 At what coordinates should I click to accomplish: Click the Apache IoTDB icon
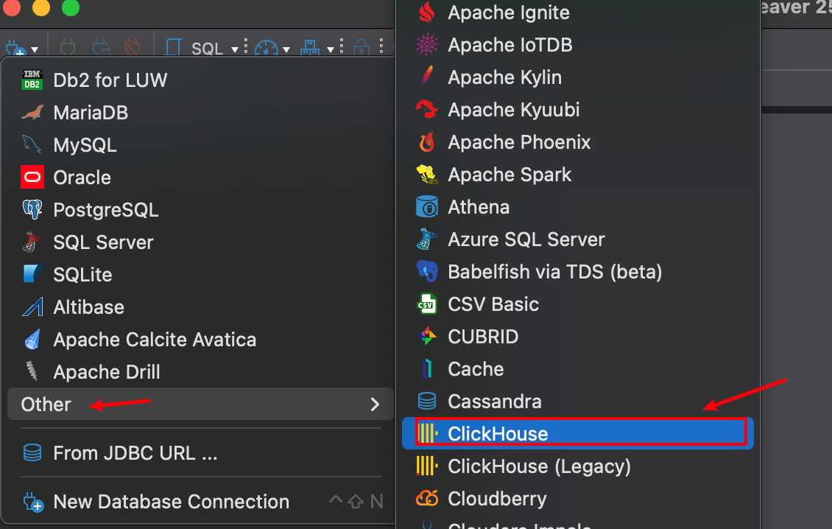pyautogui.click(x=426, y=45)
